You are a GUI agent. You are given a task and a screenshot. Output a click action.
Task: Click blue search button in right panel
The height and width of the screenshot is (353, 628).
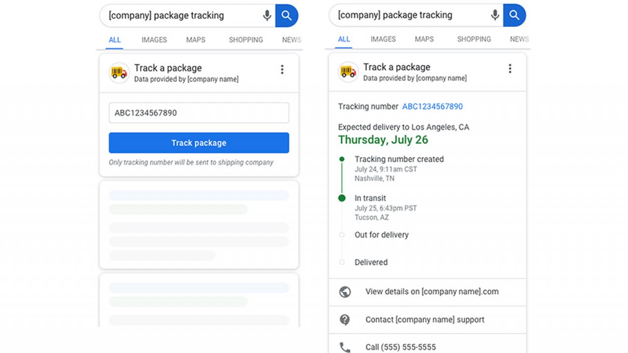tap(514, 15)
